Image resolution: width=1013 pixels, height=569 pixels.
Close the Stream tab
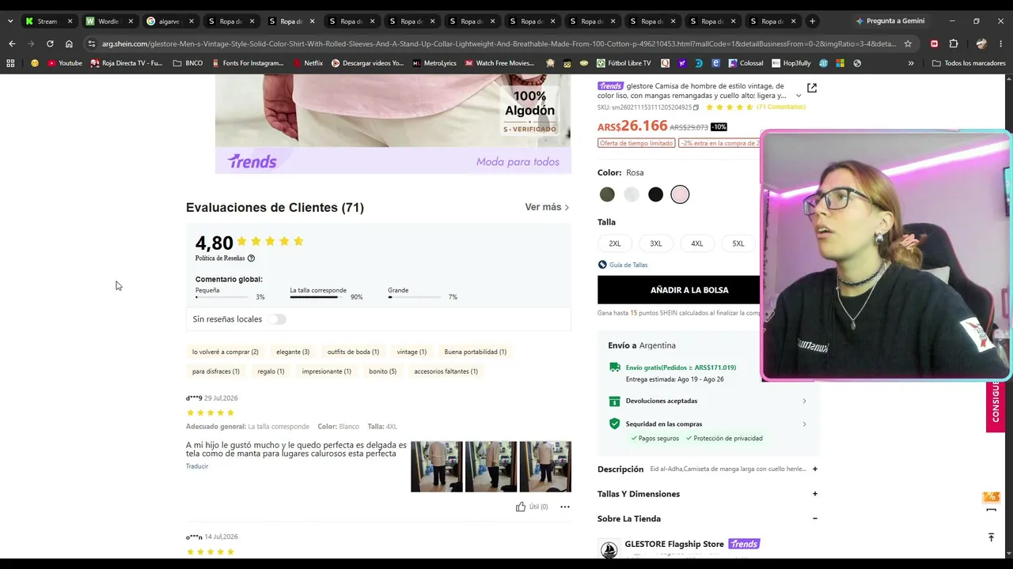click(x=70, y=21)
